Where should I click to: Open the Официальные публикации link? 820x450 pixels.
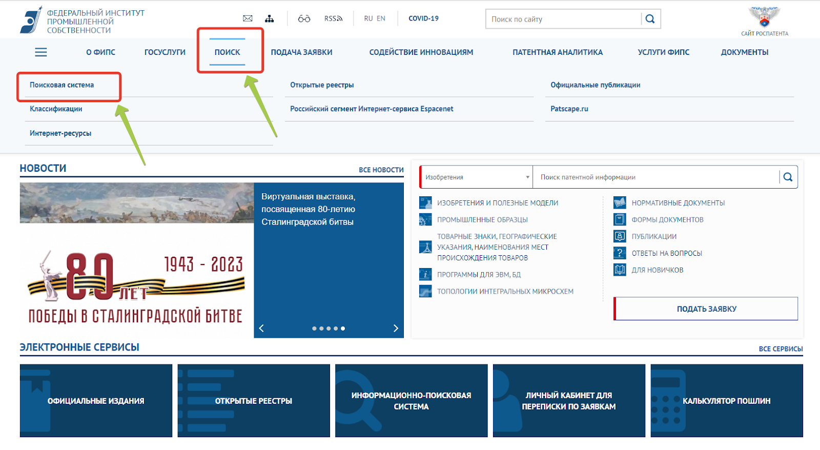[596, 85]
